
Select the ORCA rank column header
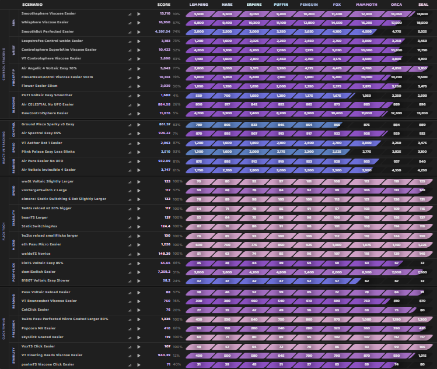(x=396, y=5)
